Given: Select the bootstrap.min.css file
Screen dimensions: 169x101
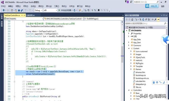Looking at the screenshot, I should tap(142, 78).
